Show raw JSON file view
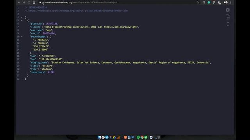Screen dimensions: 250x140 click(228, 17)
